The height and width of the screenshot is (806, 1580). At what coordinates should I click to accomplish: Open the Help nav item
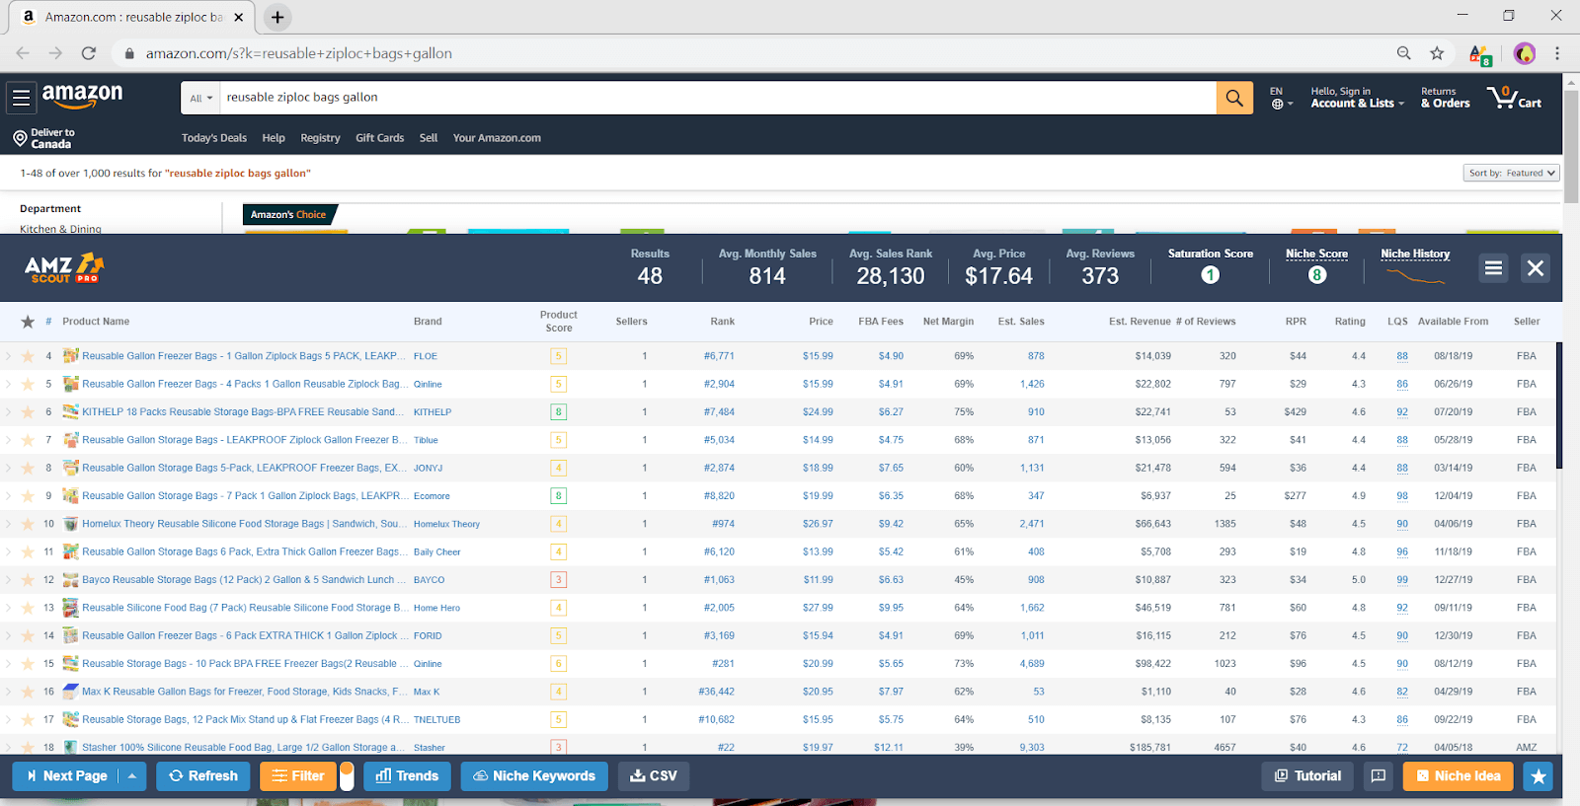[274, 138]
